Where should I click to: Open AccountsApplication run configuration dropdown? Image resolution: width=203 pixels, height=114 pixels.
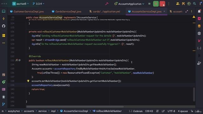tap(129, 4)
